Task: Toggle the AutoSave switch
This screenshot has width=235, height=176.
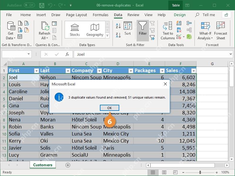Action: (x=29, y=5)
